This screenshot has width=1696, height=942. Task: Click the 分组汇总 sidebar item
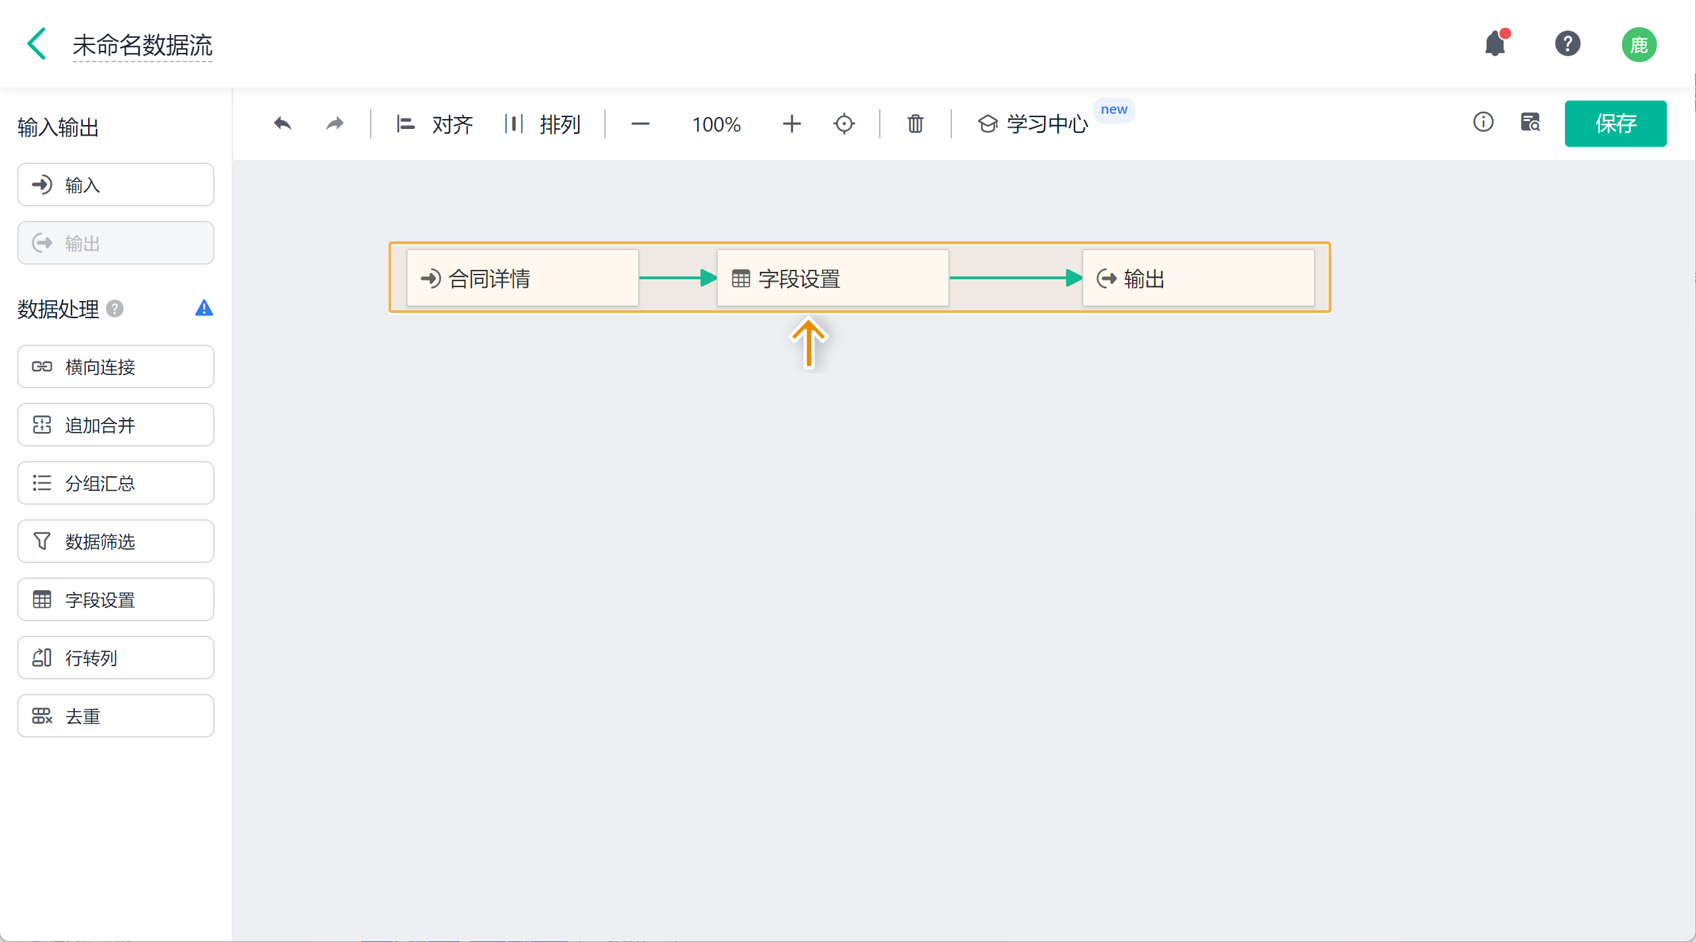click(x=116, y=483)
